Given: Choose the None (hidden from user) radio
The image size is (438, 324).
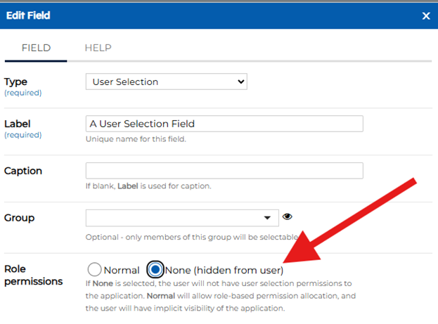Looking at the screenshot, I should pyautogui.click(x=155, y=270).
